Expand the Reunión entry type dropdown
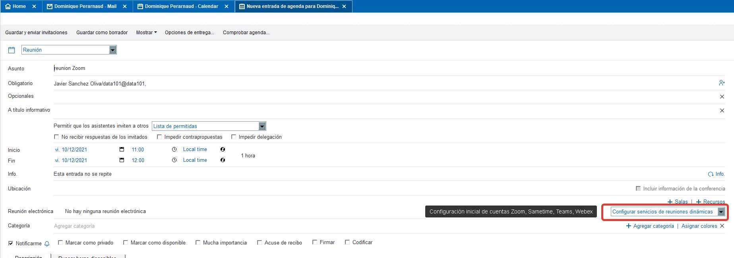Screen dimensions: 734x258 [113, 50]
